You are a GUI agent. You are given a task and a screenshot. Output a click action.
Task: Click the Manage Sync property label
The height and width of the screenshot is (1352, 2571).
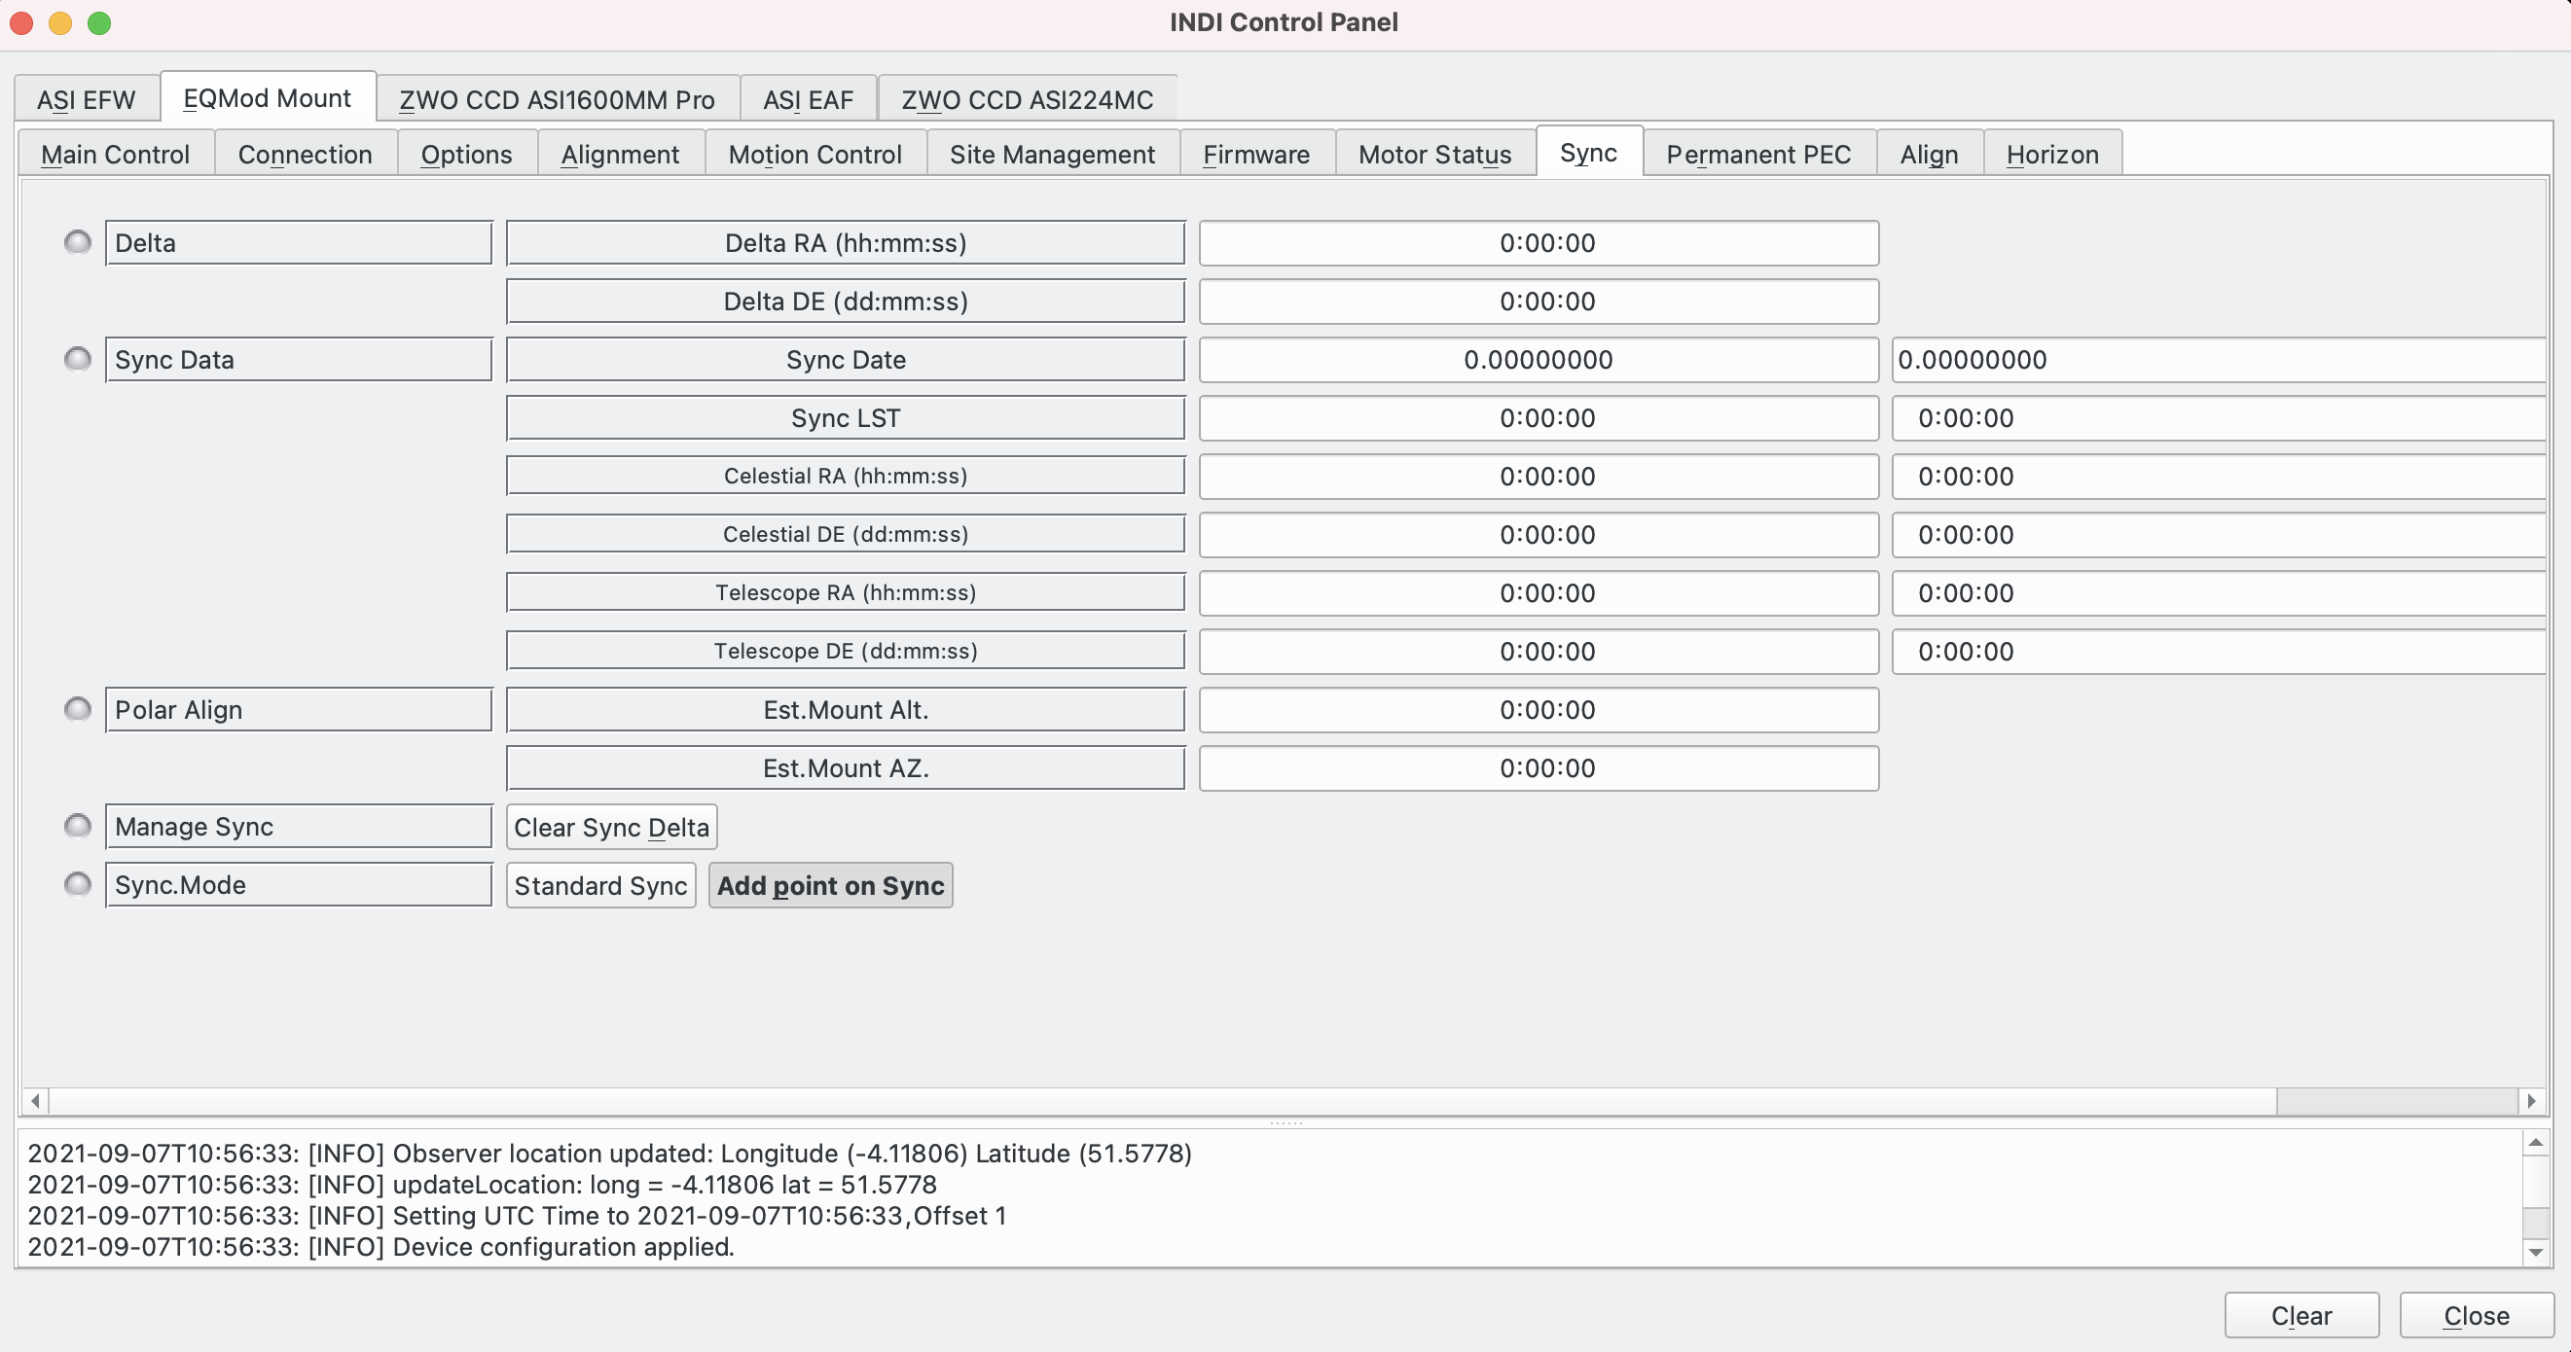299,826
